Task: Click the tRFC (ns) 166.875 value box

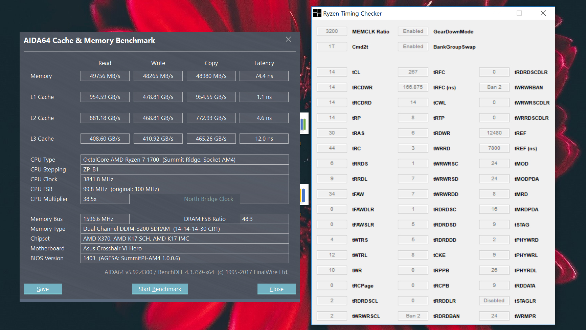Action: click(x=413, y=87)
